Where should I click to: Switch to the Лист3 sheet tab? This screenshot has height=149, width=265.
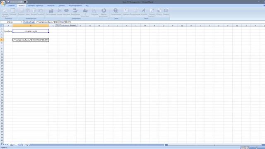point(20,145)
